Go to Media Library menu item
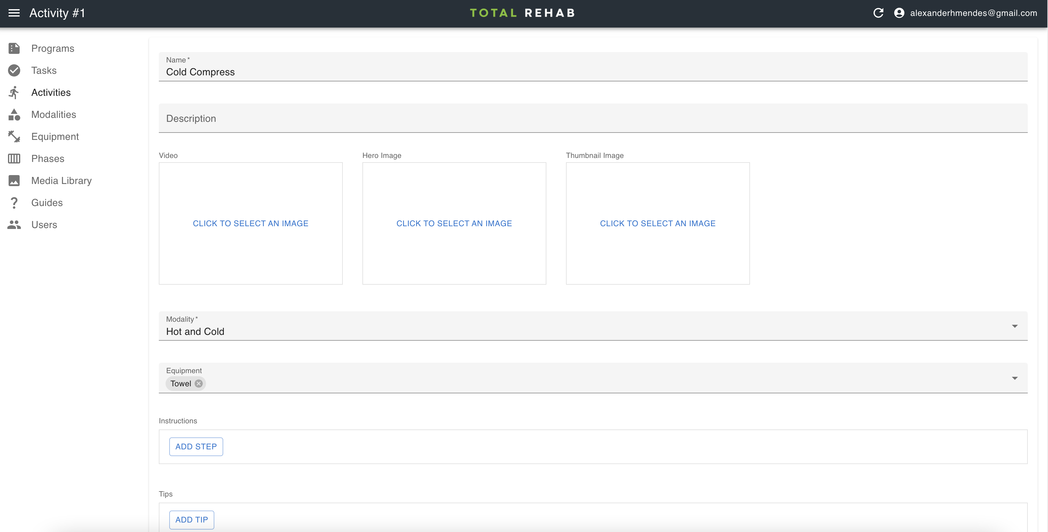Image resolution: width=1048 pixels, height=532 pixels. [x=61, y=181]
